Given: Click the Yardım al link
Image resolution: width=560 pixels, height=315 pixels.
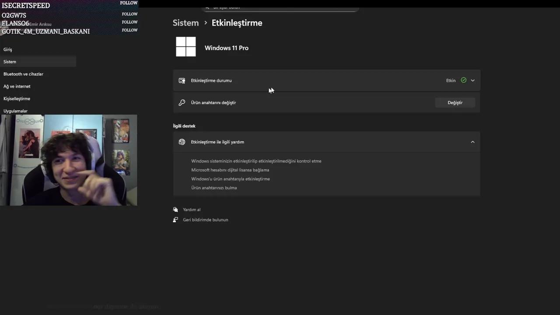Looking at the screenshot, I should pyautogui.click(x=192, y=210).
